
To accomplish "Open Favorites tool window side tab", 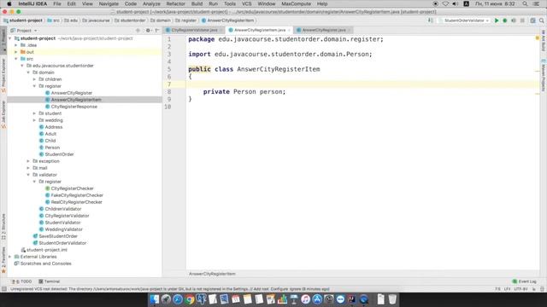I will click(3, 259).
